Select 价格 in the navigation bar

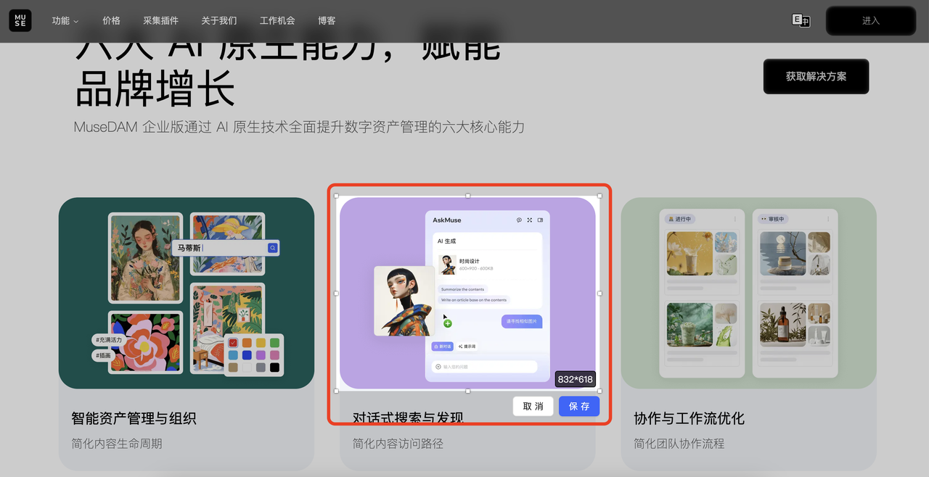[111, 21]
